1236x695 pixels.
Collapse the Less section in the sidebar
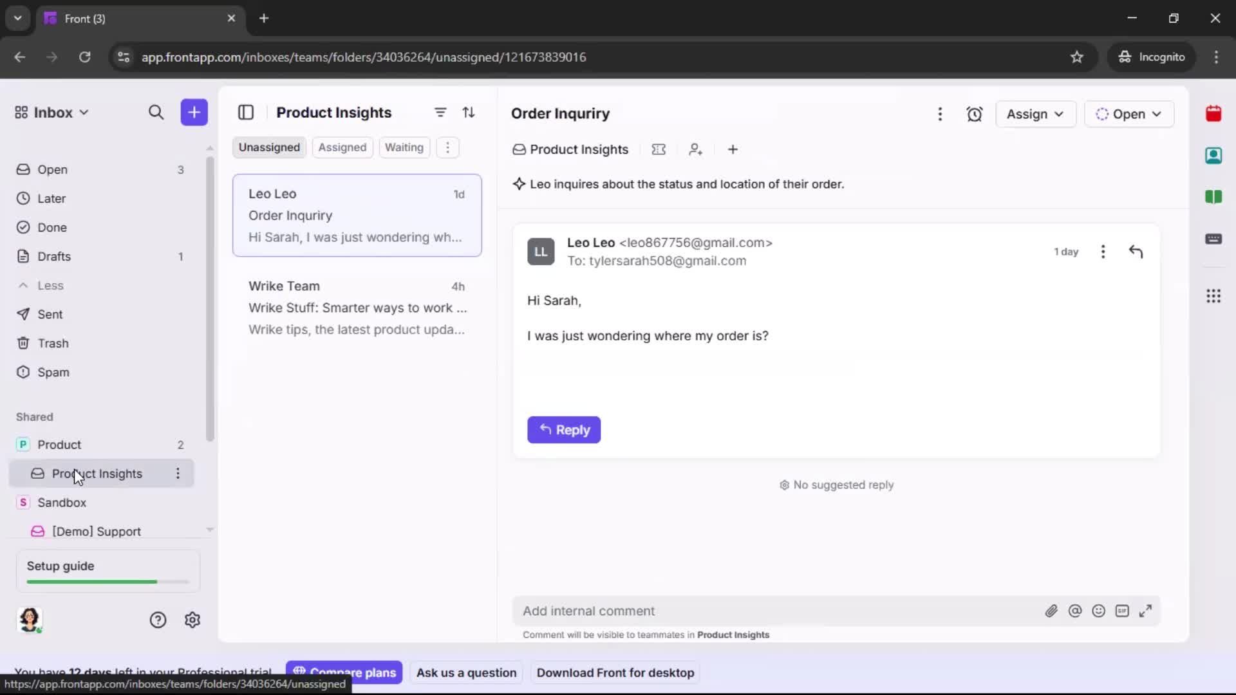coord(41,285)
